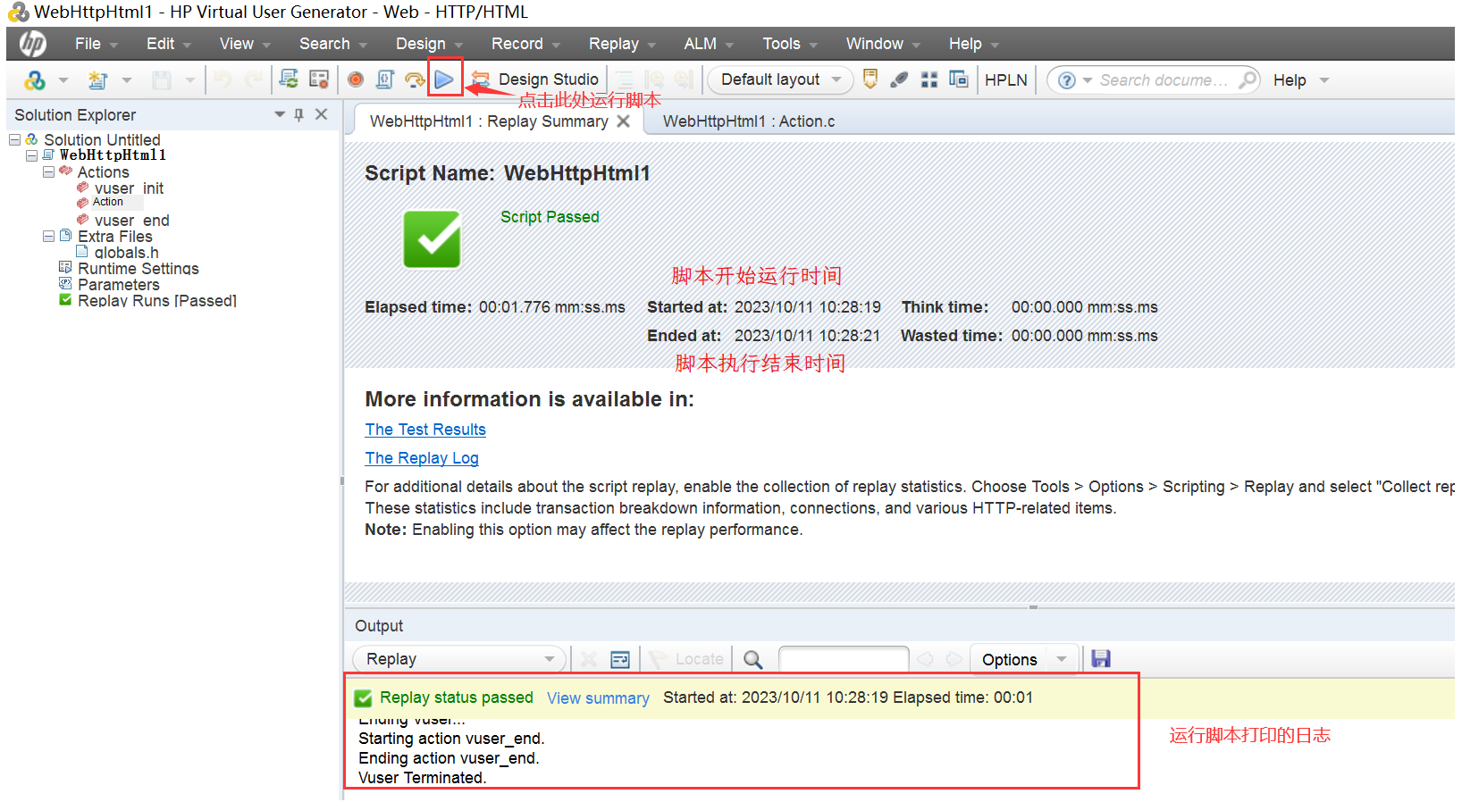This screenshot has height=802, width=1462.
Task: Open The Test Results link
Action: (x=425, y=430)
